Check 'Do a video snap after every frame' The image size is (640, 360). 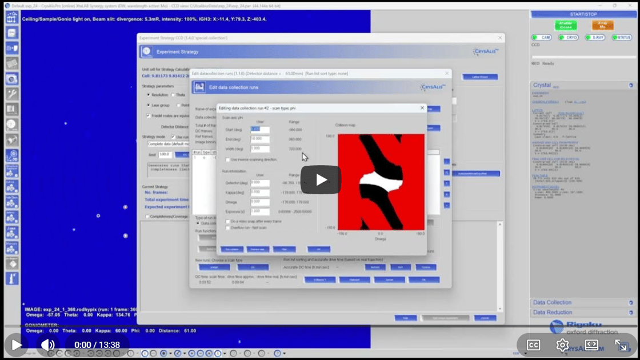(x=228, y=221)
